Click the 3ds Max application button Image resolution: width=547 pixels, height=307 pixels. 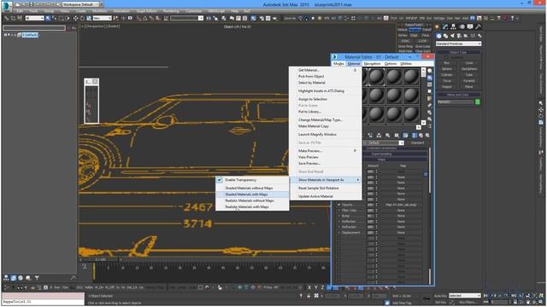click(6, 5)
